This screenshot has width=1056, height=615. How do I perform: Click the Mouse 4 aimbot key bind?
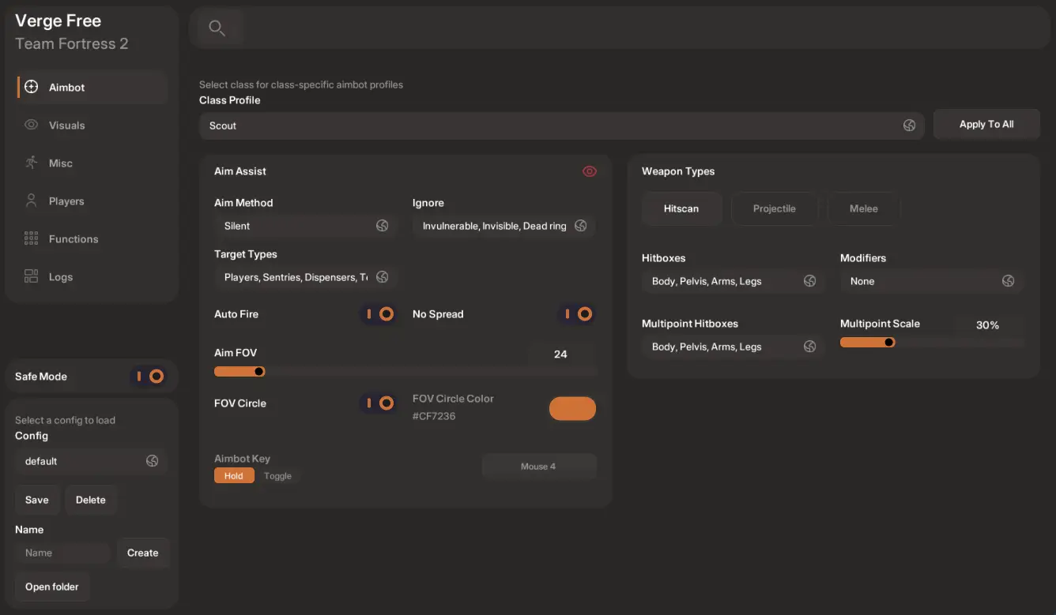538,467
